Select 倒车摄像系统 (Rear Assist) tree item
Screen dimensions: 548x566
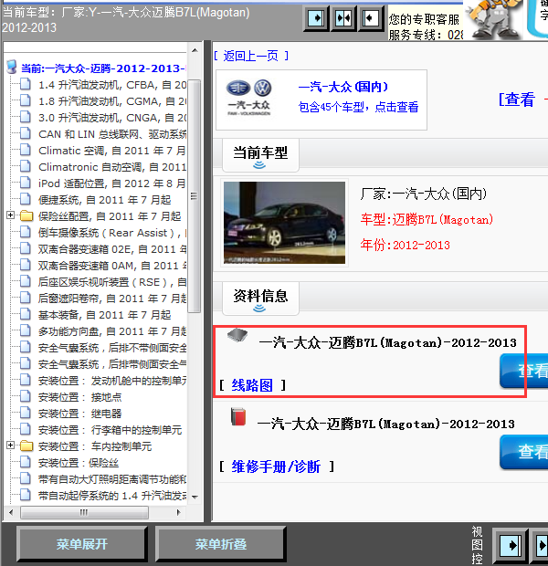[x=112, y=233]
